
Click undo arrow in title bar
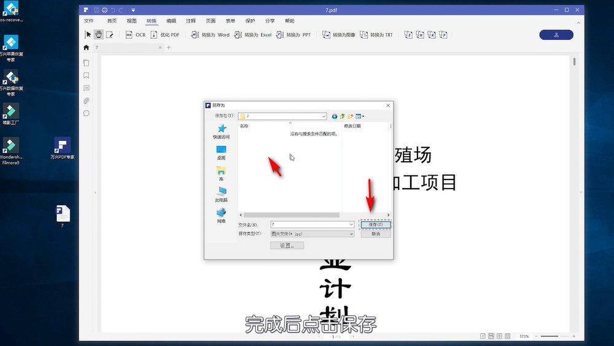(x=113, y=10)
